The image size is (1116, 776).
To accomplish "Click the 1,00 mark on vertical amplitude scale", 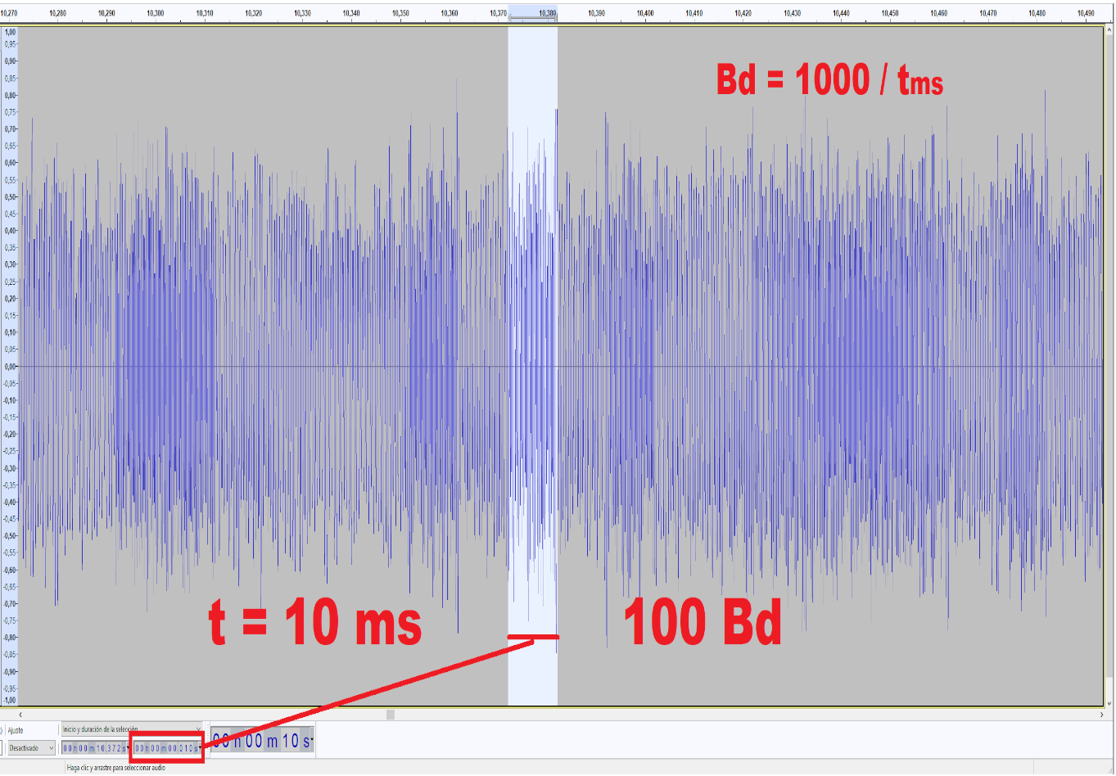I will (x=10, y=32).
